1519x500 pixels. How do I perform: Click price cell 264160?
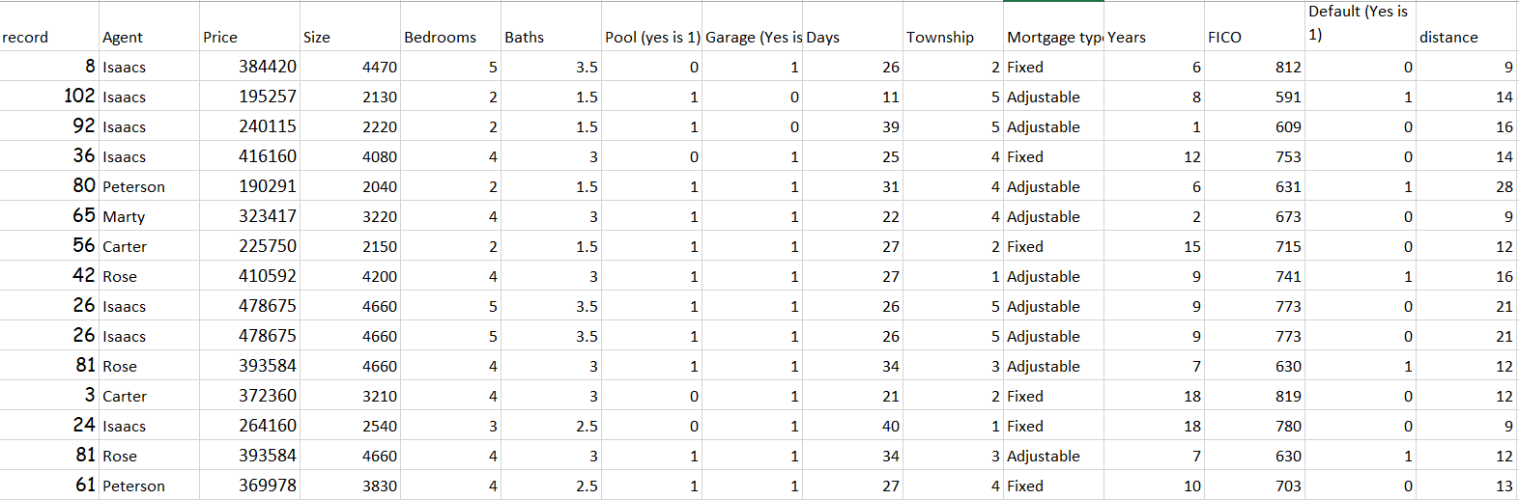pos(249,426)
